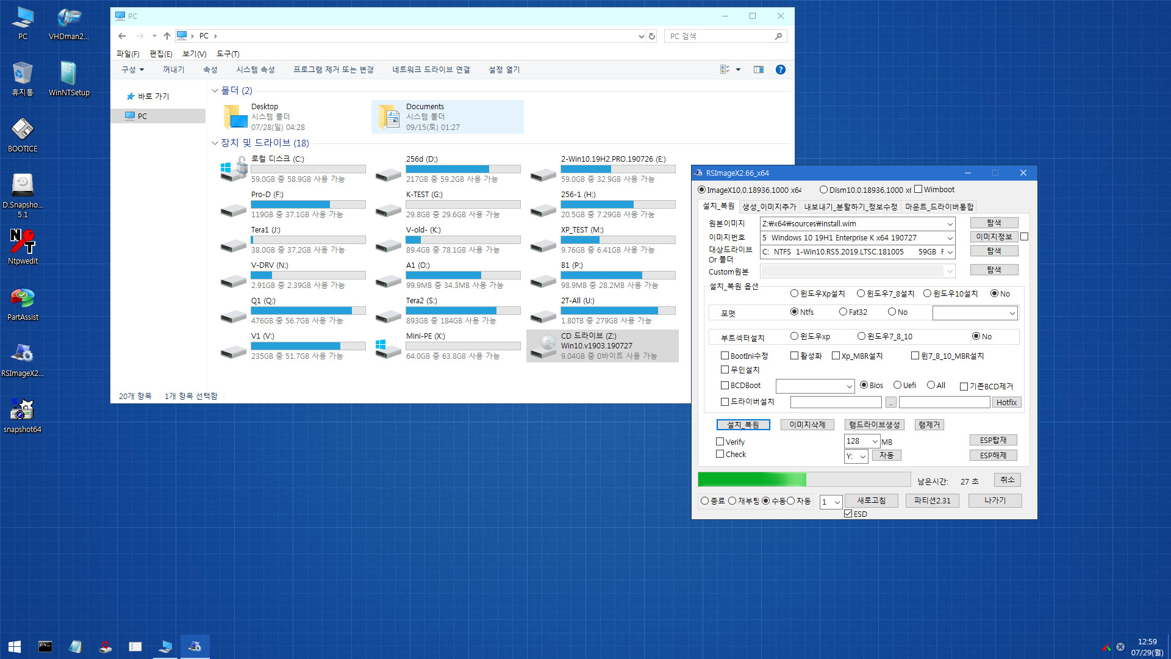Check the BootIni수정 checkbox
The height and width of the screenshot is (659, 1171).
[x=725, y=356]
